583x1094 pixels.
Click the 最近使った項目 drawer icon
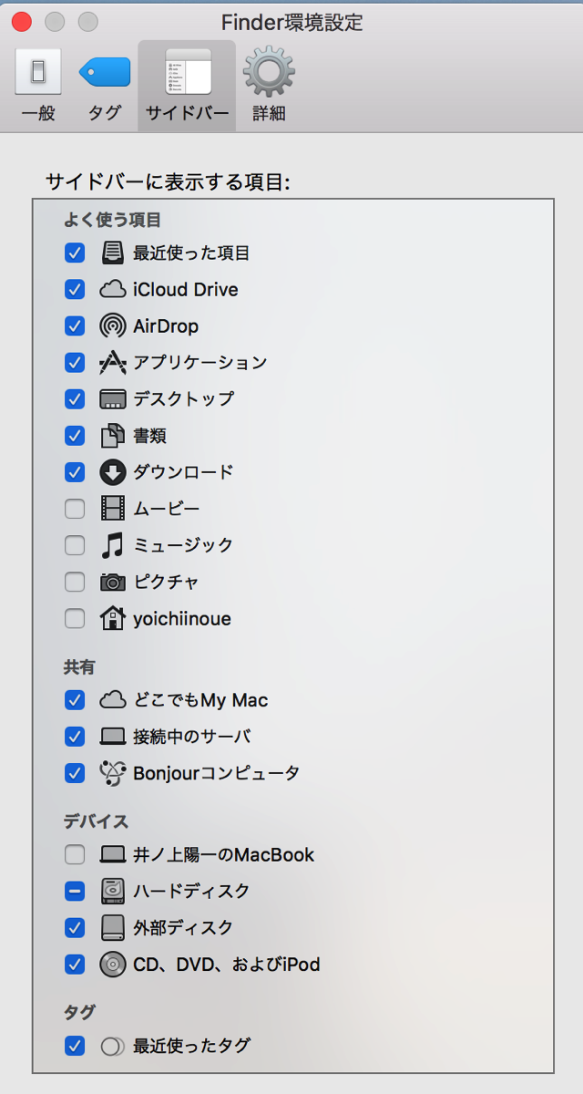tap(112, 253)
